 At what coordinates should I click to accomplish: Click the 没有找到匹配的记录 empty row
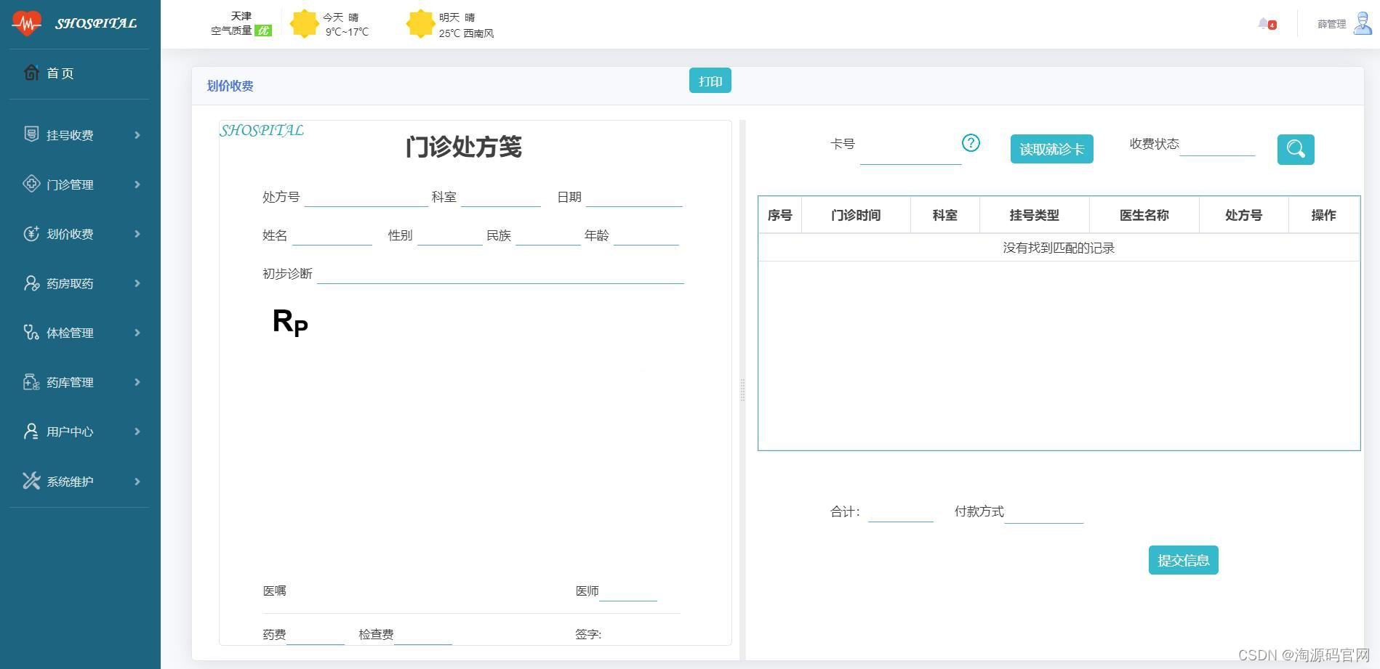[x=1059, y=248]
